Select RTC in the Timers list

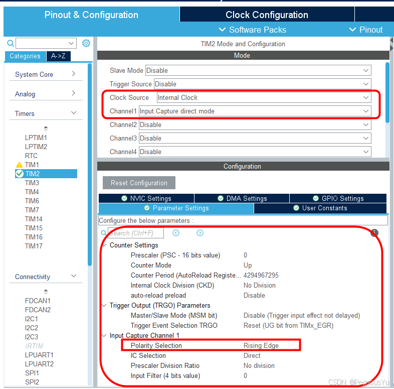click(31, 156)
